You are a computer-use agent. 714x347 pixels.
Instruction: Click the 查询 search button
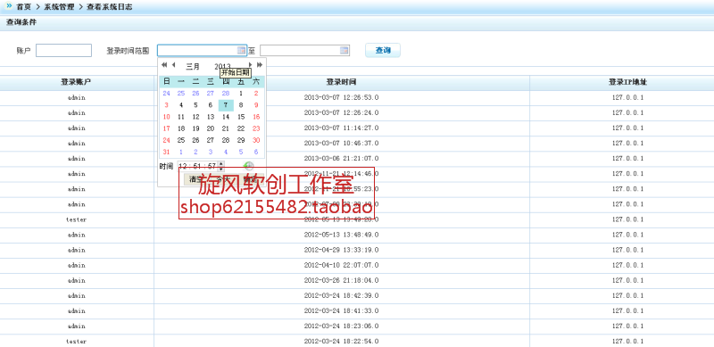[383, 50]
